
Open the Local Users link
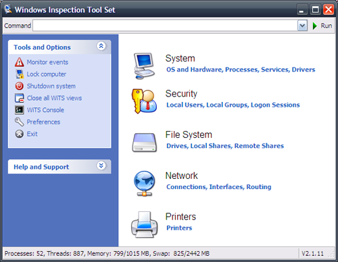pos(185,105)
